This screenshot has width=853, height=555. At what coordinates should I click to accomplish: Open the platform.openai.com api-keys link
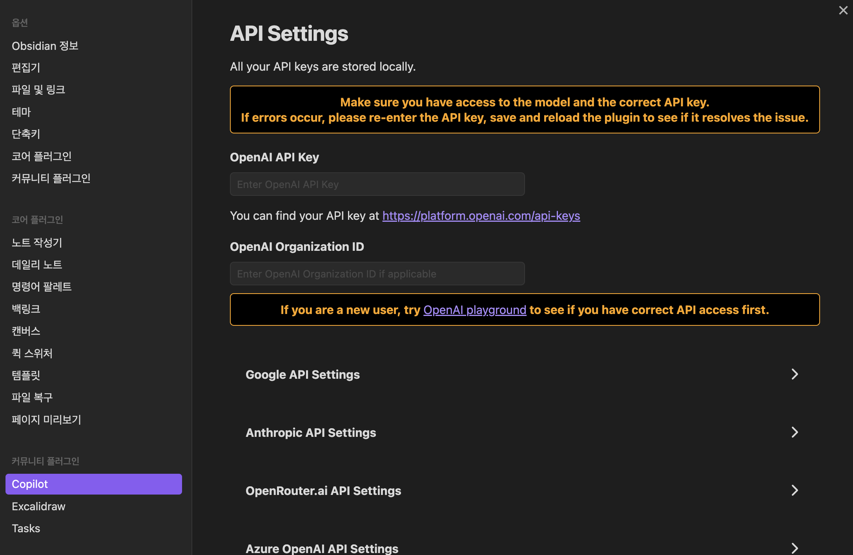point(481,215)
